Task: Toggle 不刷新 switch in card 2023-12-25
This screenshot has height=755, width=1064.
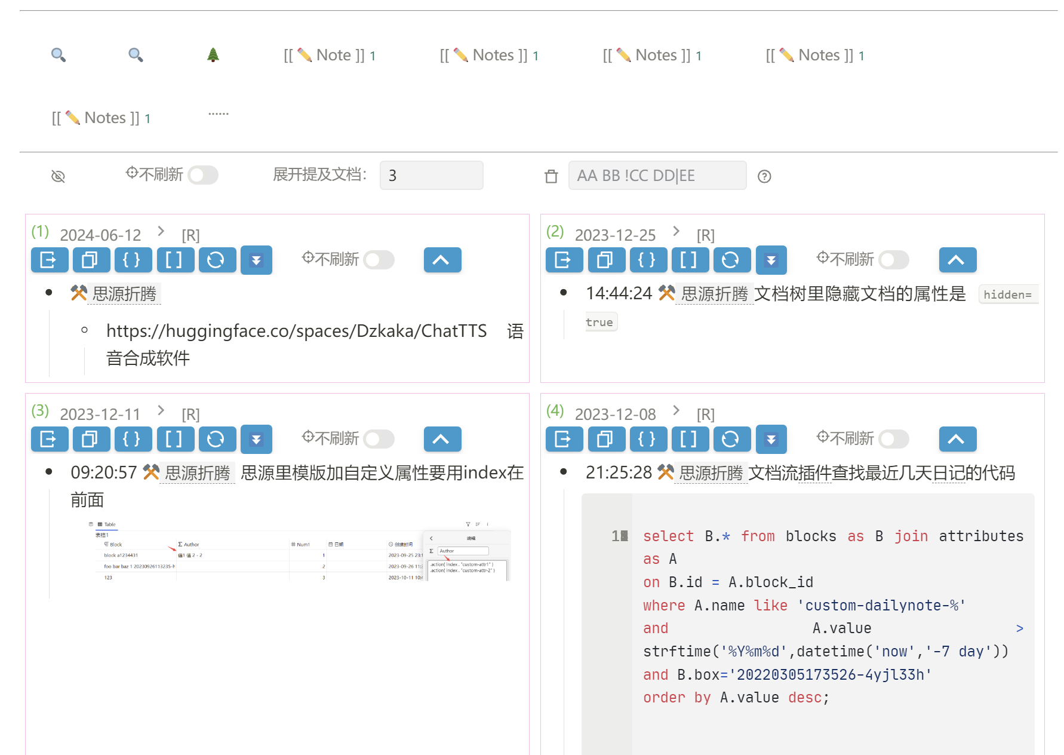Action: coord(894,260)
